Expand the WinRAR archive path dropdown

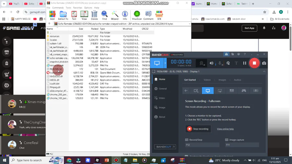tap(189, 24)
